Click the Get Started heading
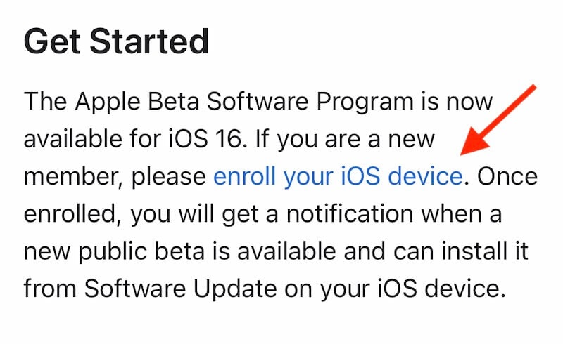This screenshot has width=563, height=344. (116, 42)
